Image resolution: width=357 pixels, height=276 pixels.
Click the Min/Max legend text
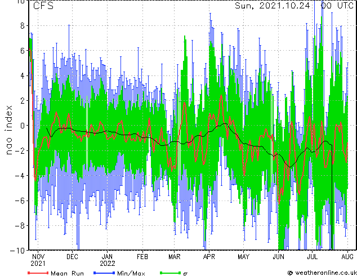pos(131,273)
